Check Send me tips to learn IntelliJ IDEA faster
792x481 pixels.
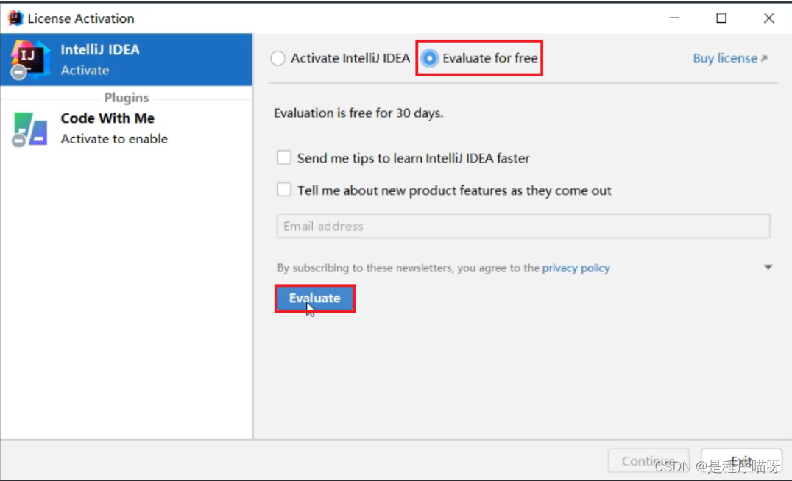coord(284,157)
